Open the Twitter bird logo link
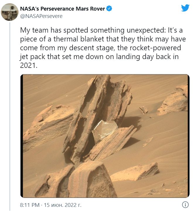 [x=185, y=8]
